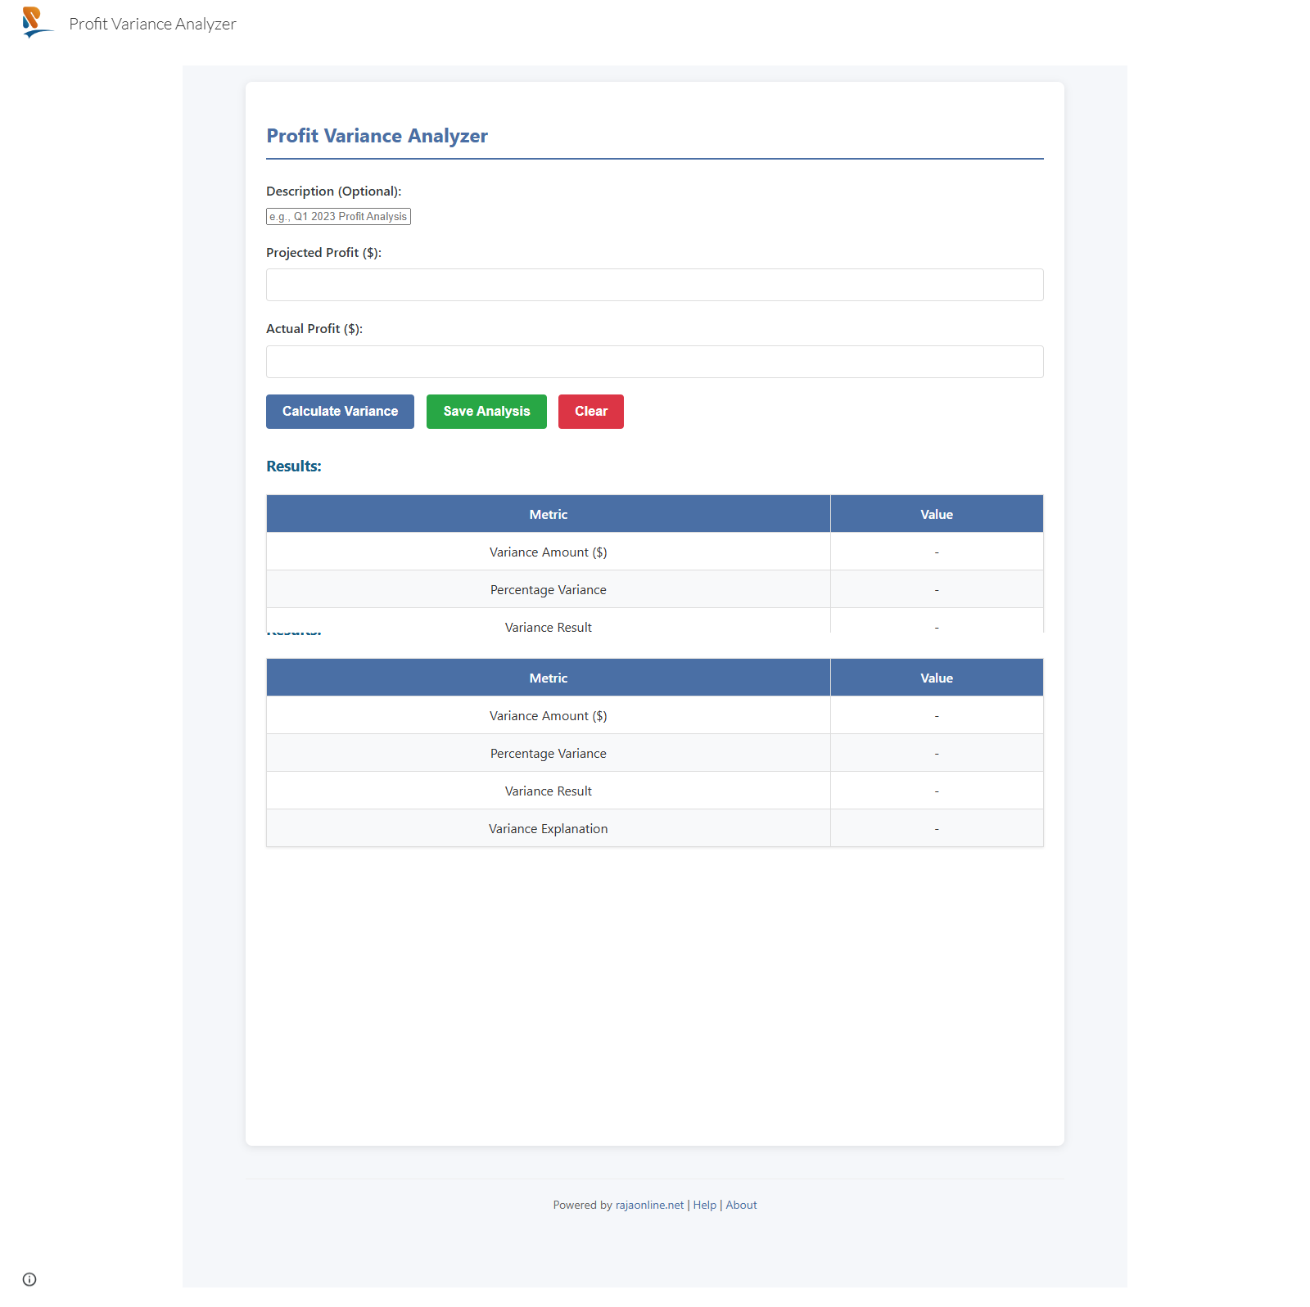Focus the Actual Profit input field

(x=655, y=362)
